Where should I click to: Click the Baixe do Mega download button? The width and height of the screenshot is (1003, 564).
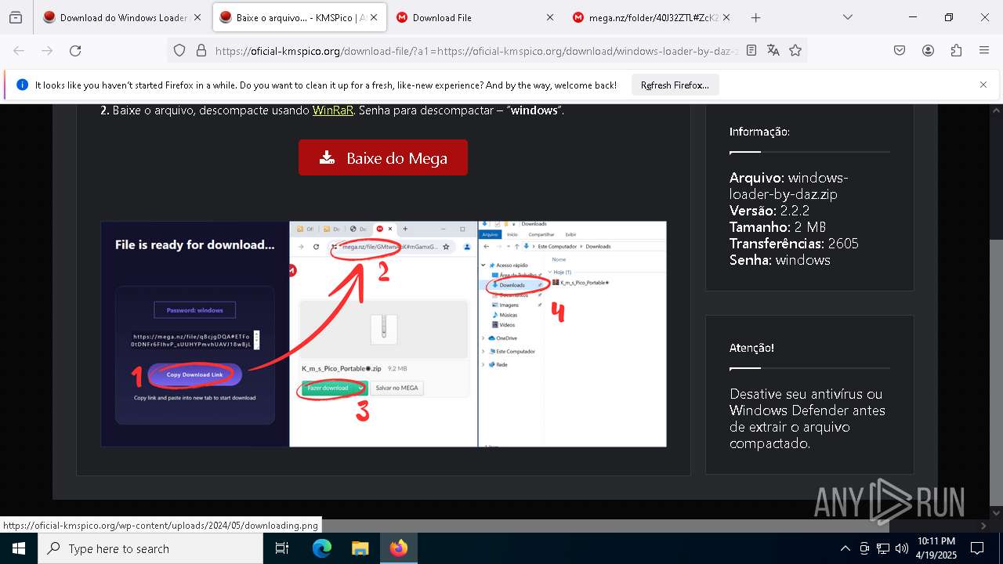coord(383,157)
